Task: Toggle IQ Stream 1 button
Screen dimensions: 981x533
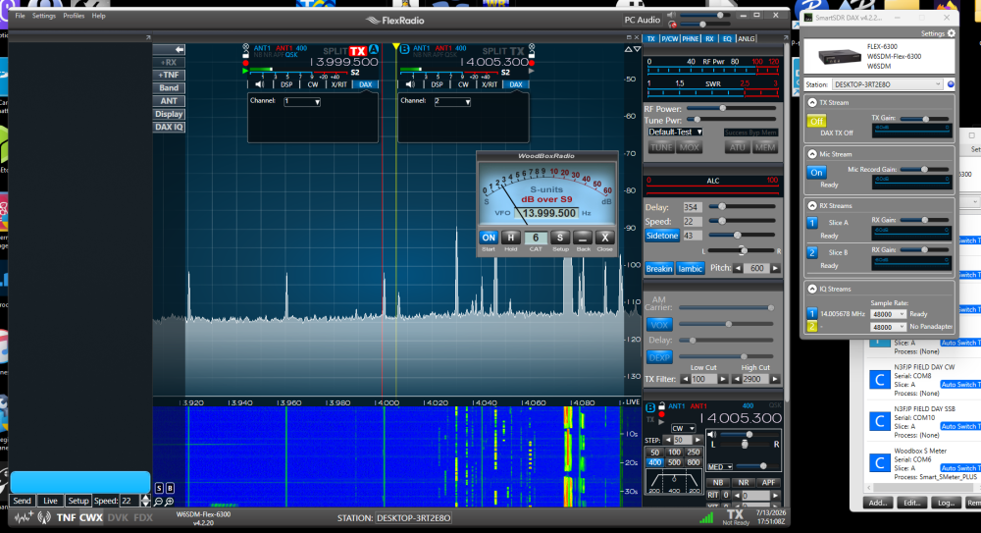Action: pos(812,314)
